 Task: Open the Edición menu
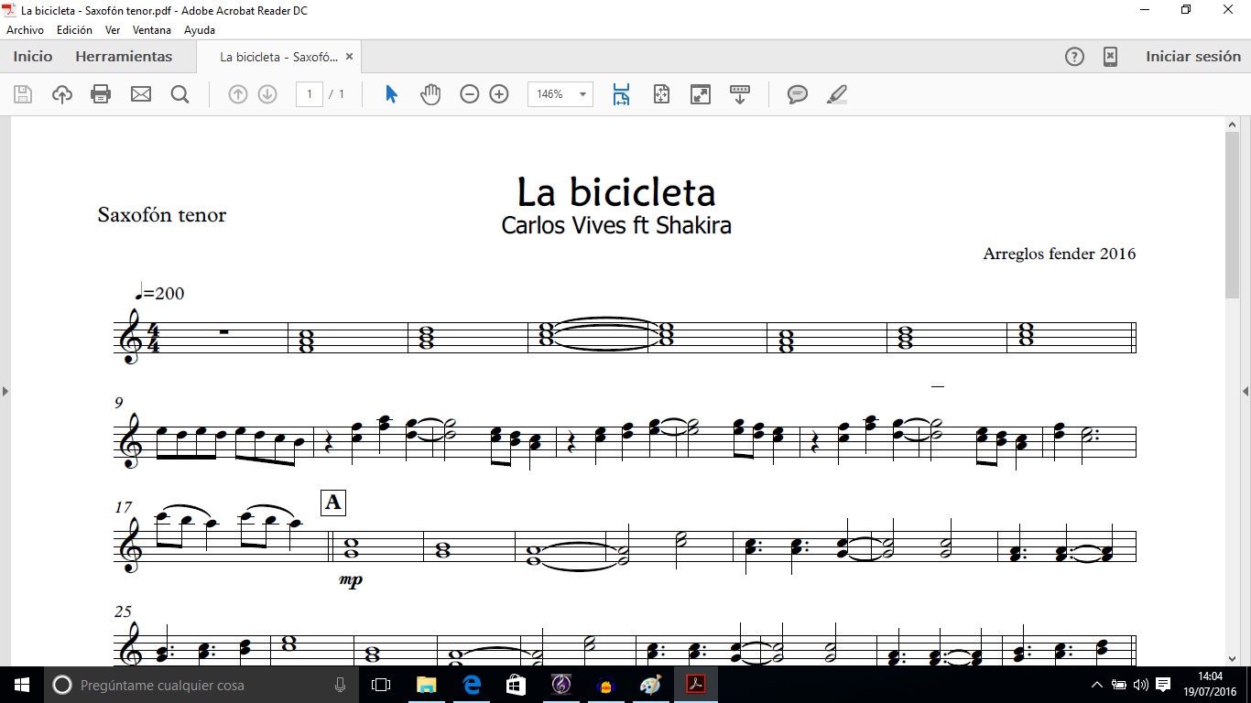(x=74, y=30)
